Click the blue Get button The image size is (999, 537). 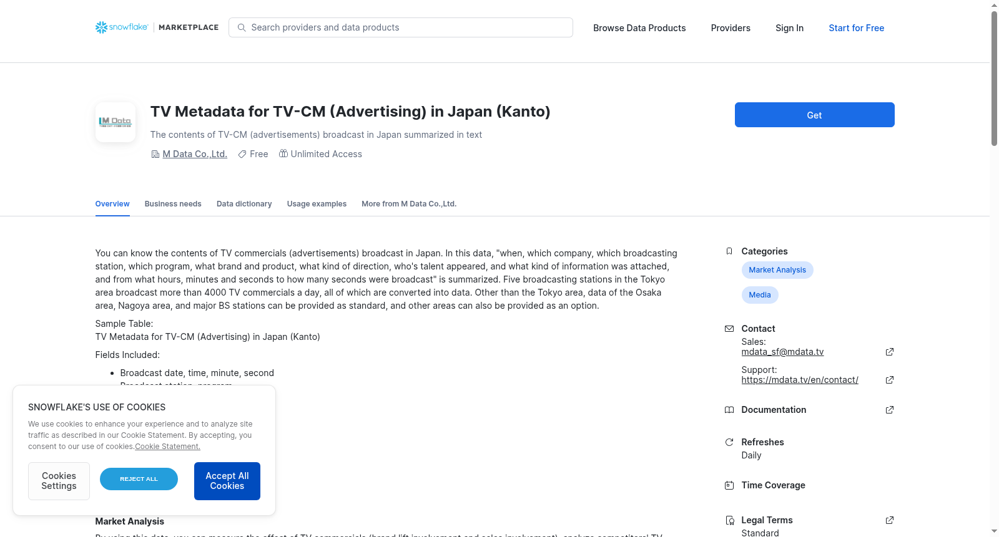coord(814,115)
